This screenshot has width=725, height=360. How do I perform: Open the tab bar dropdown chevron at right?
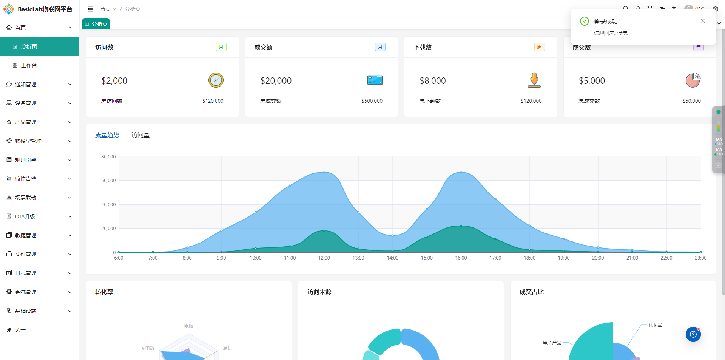tap(719, 23)
